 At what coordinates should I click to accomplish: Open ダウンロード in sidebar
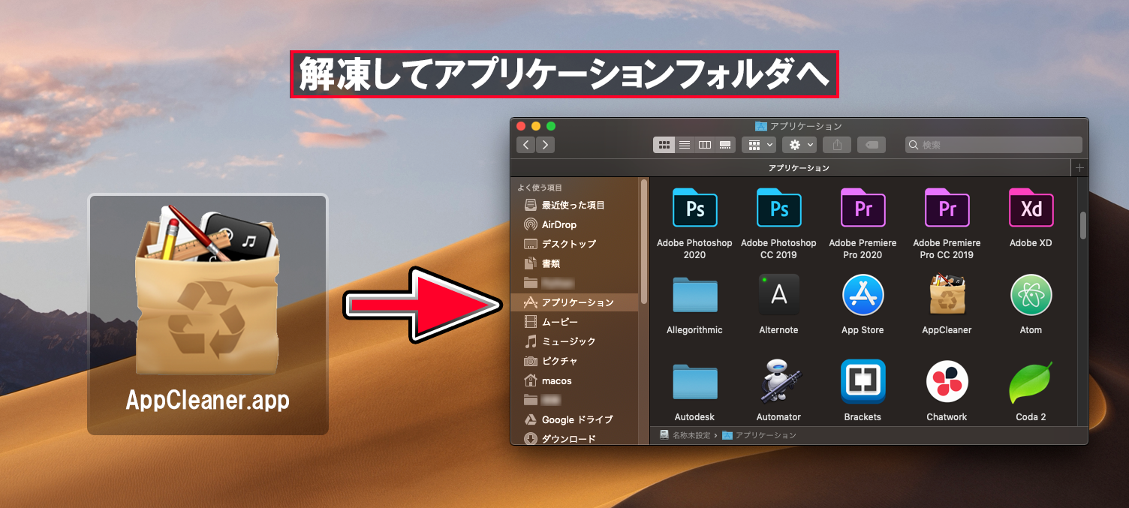[574, 439]
